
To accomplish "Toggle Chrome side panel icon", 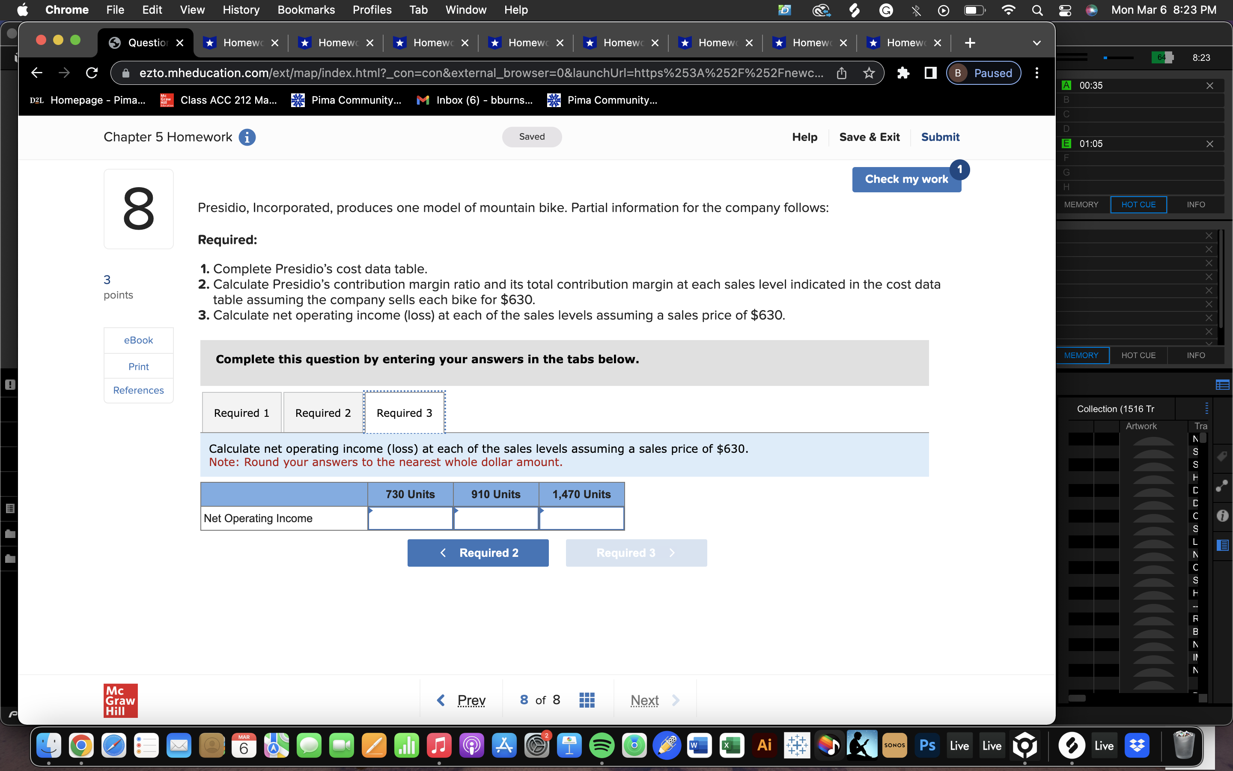I will (930, 73).
